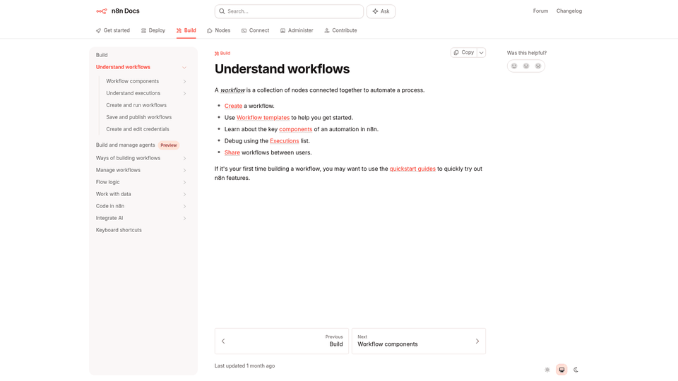The width and height of the screenshot is (678, 381).
Task: Switch to light theme sun icon
Action: click(547, 370)
